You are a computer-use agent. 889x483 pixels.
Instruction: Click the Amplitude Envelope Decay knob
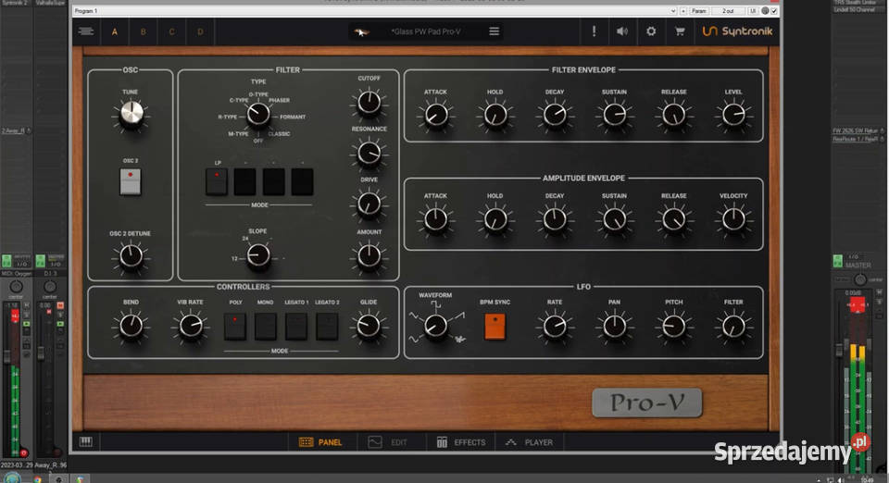[555, 219]
